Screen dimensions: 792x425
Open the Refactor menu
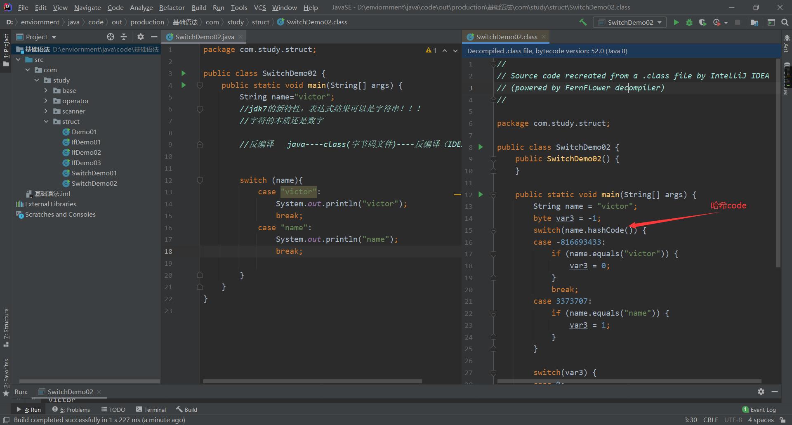point(172,7)
